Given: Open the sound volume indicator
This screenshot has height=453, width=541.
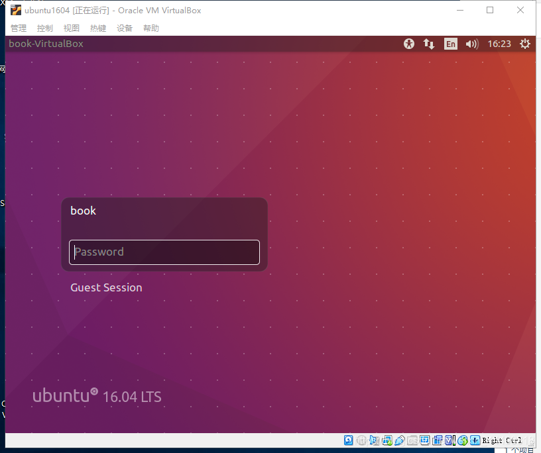Looking at the screenshot, I should click(x=472, y=44).
